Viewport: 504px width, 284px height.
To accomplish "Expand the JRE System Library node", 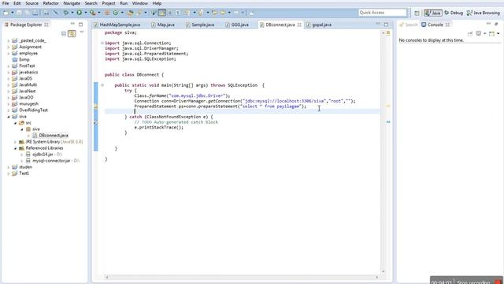I will 15,142.
